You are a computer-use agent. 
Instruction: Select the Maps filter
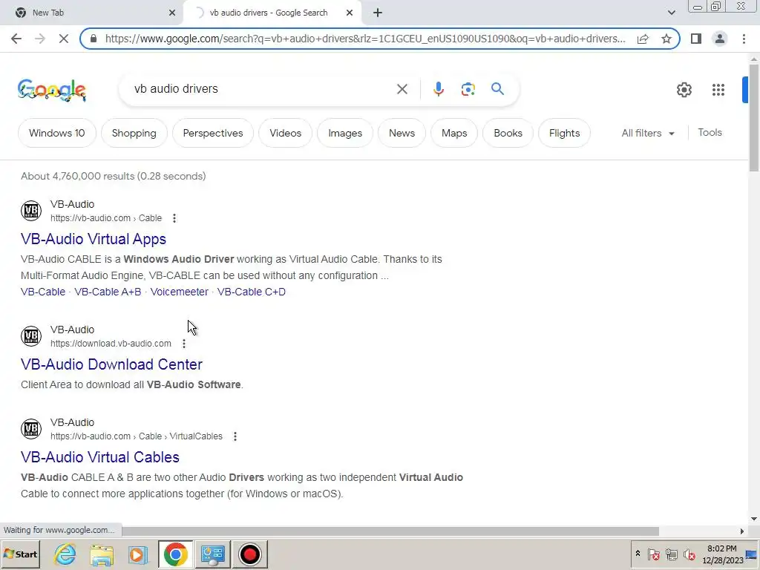click(x=454, y=133)
